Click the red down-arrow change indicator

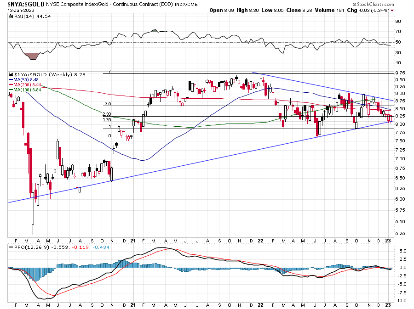[x=392, y=10]
